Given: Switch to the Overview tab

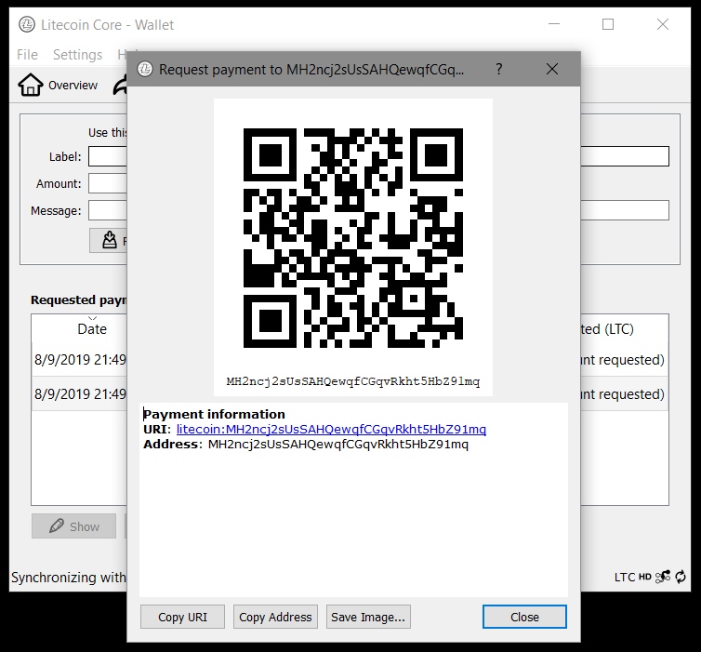Looking at the screenshot, I should (x=59, y=85).
